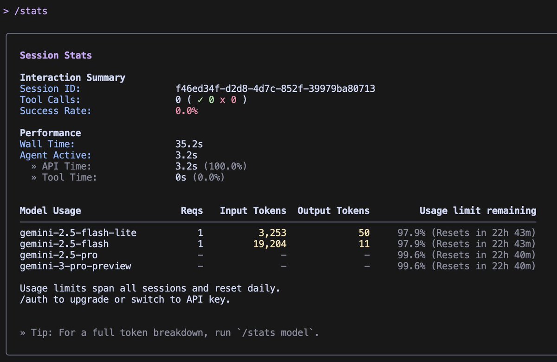Click the Success Rate label
The height and width of the screenshot is (362, 557).
(x=56, y=111)
